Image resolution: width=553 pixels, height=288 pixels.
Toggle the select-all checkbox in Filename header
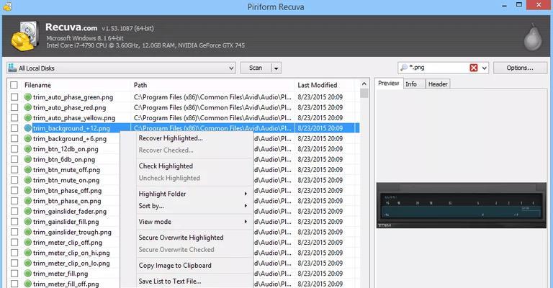click(14, 85)
